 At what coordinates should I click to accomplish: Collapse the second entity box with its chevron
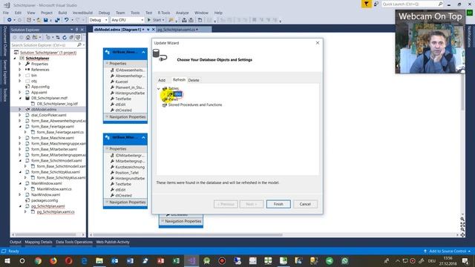143,137
